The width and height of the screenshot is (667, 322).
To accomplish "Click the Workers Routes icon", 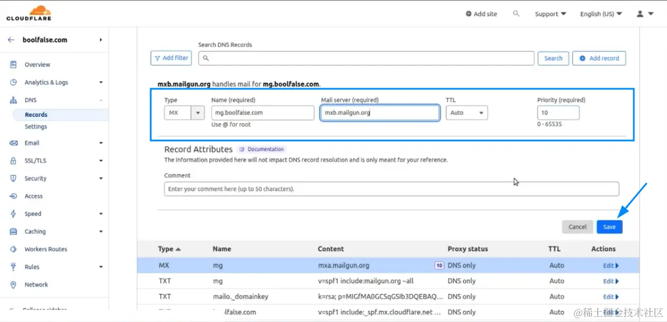I will pyautogui.click(x=13, y=250).
